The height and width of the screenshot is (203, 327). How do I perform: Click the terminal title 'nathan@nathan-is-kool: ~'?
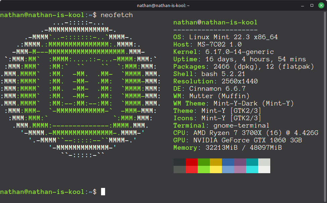163,6
